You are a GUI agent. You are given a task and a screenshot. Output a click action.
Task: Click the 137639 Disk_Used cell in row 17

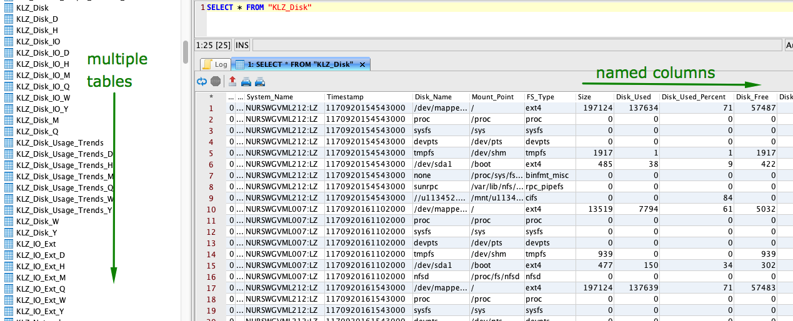pyautogui.click(x=637, y=288)
